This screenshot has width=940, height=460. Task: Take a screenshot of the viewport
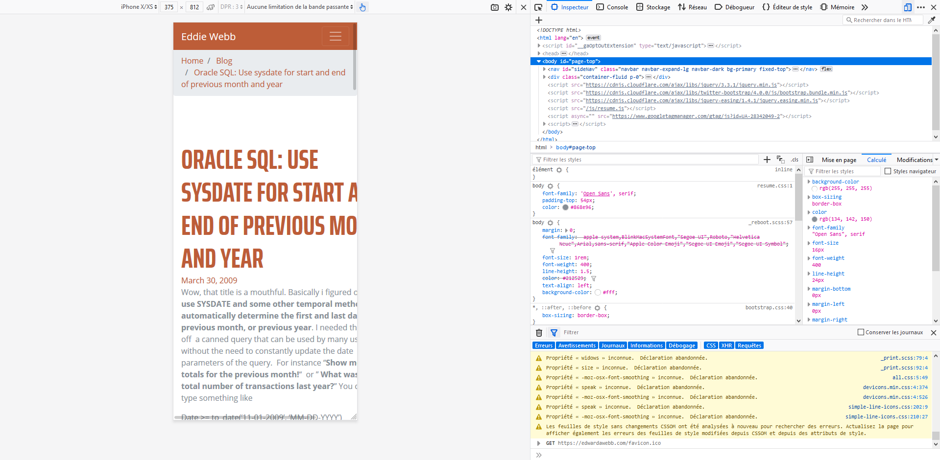(495, 7)
